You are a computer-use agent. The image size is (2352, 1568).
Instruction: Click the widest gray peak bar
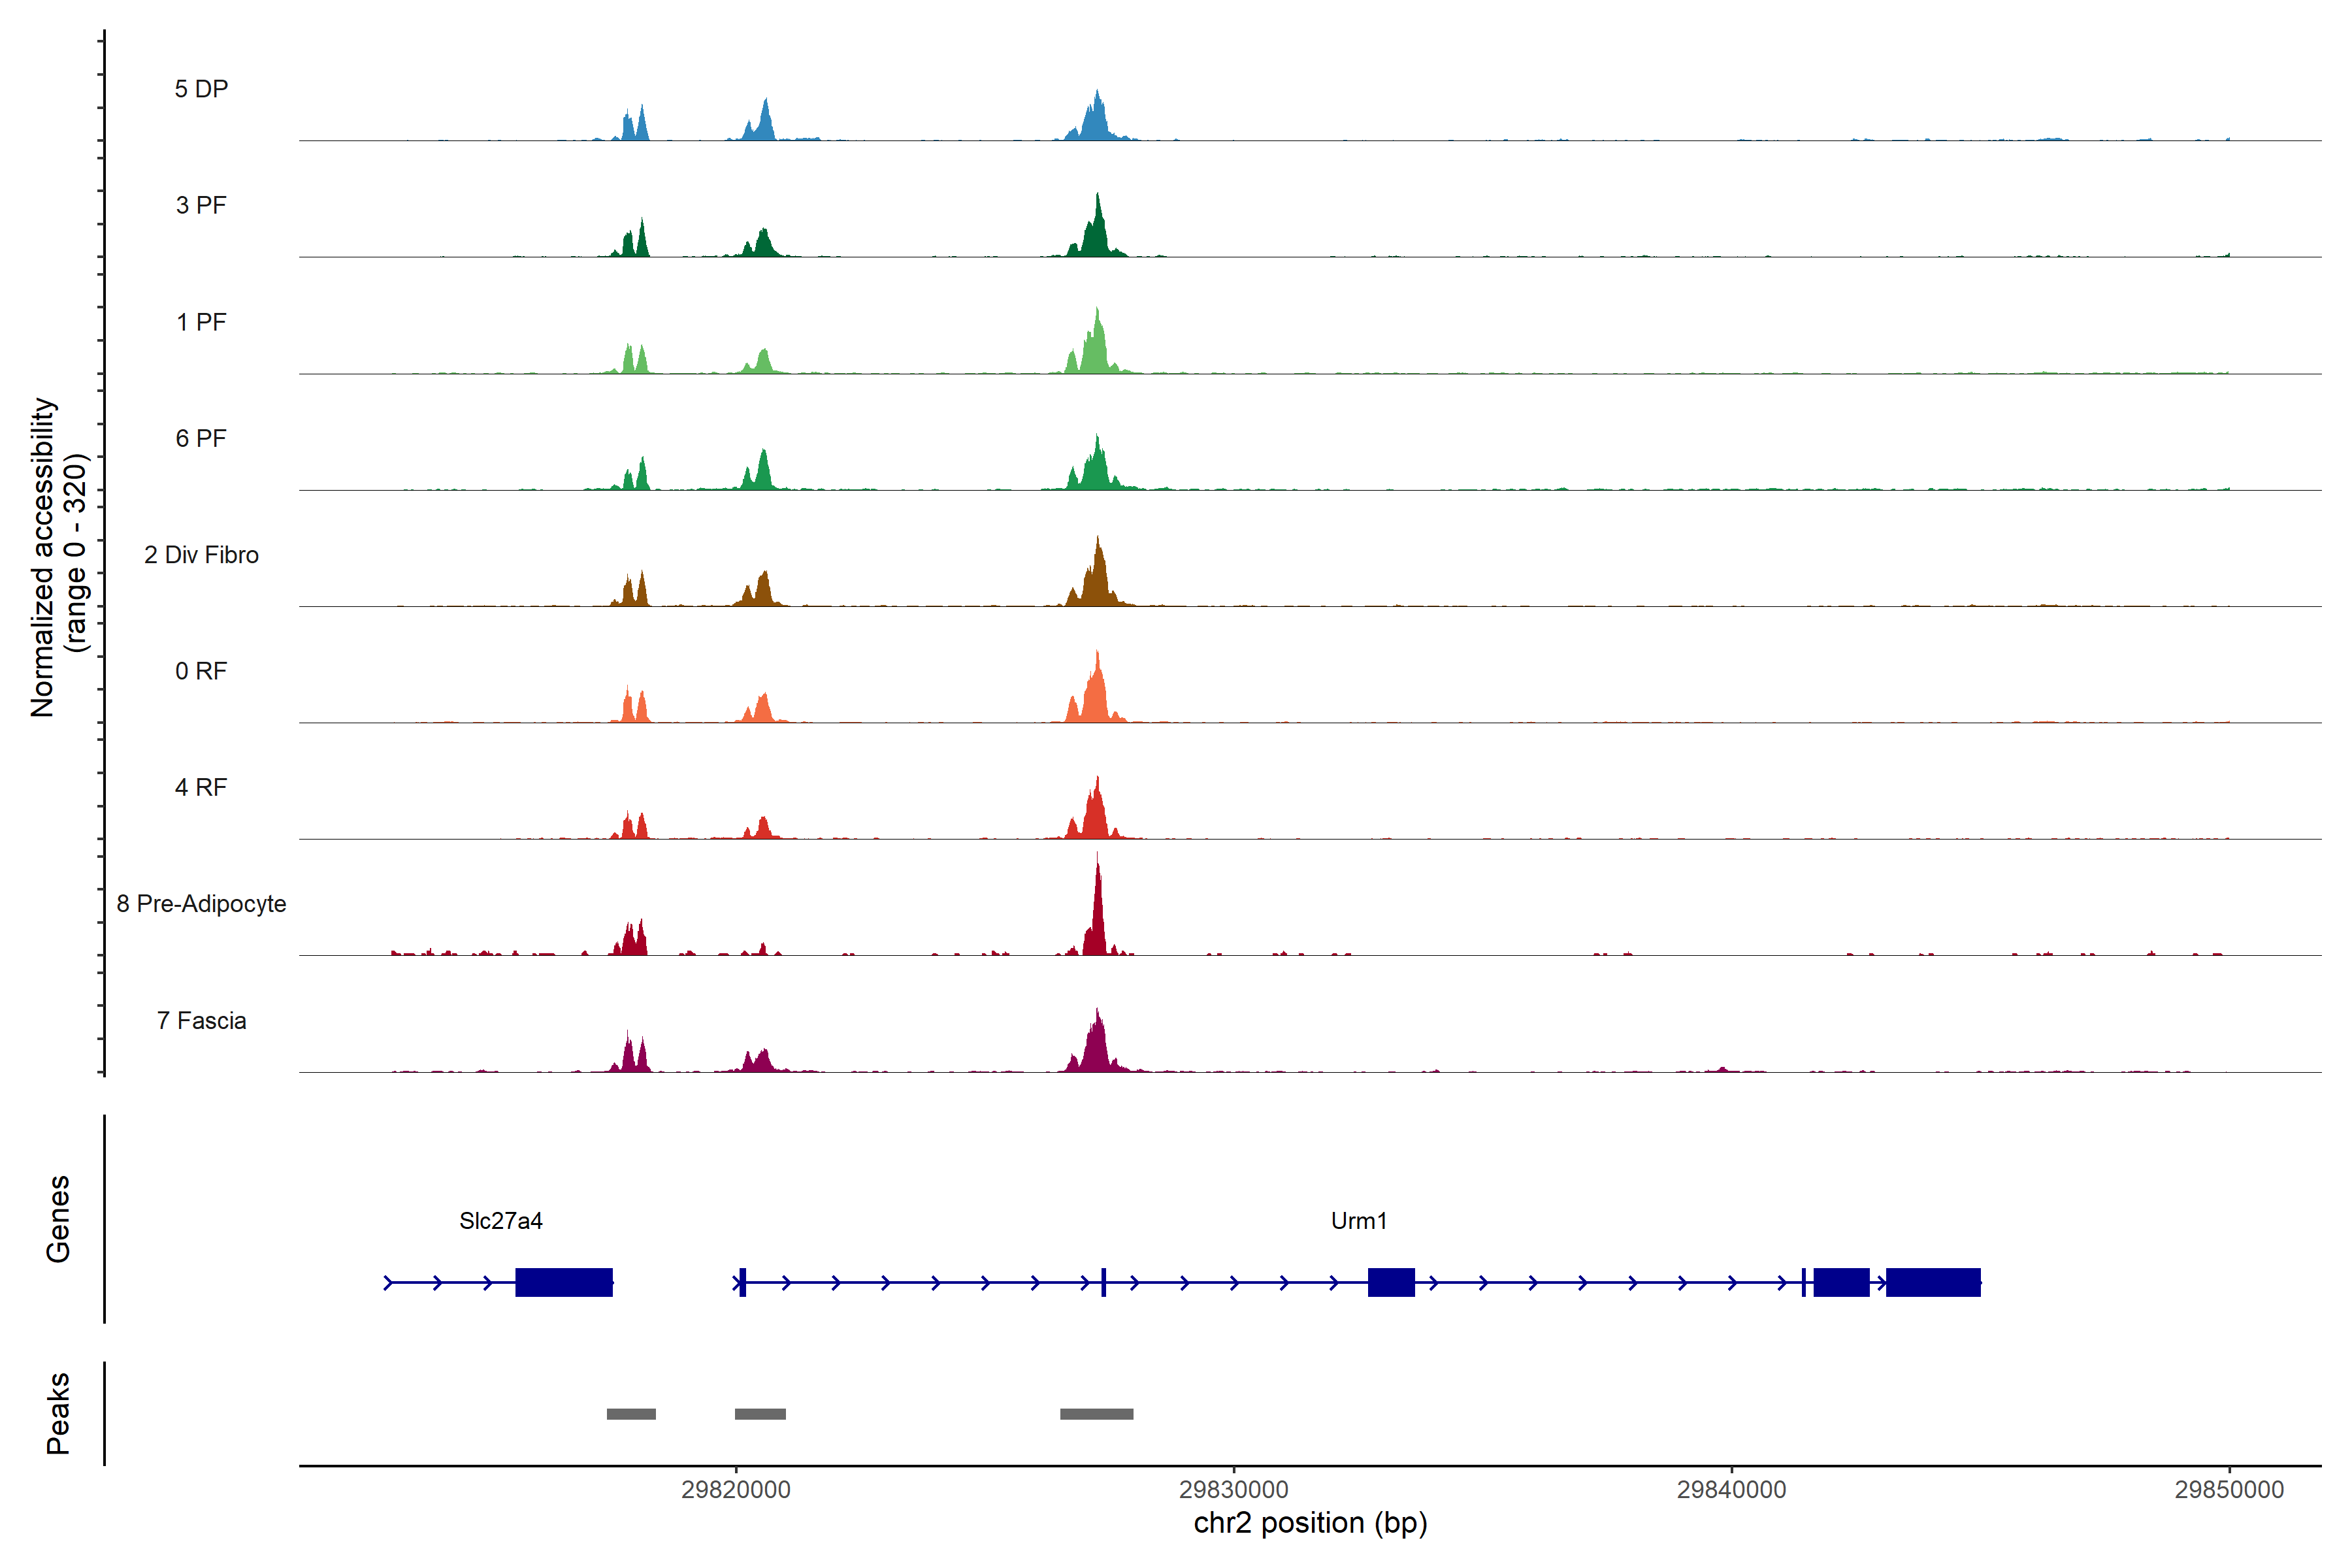pos(1096,1414)
